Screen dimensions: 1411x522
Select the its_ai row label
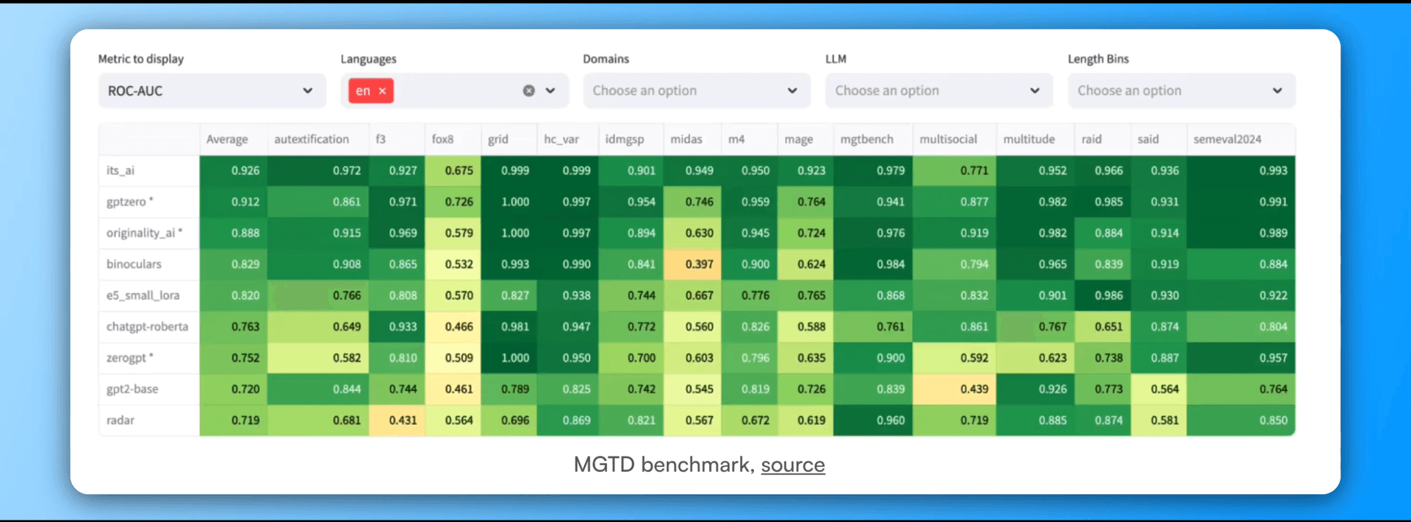click(149, 171)
